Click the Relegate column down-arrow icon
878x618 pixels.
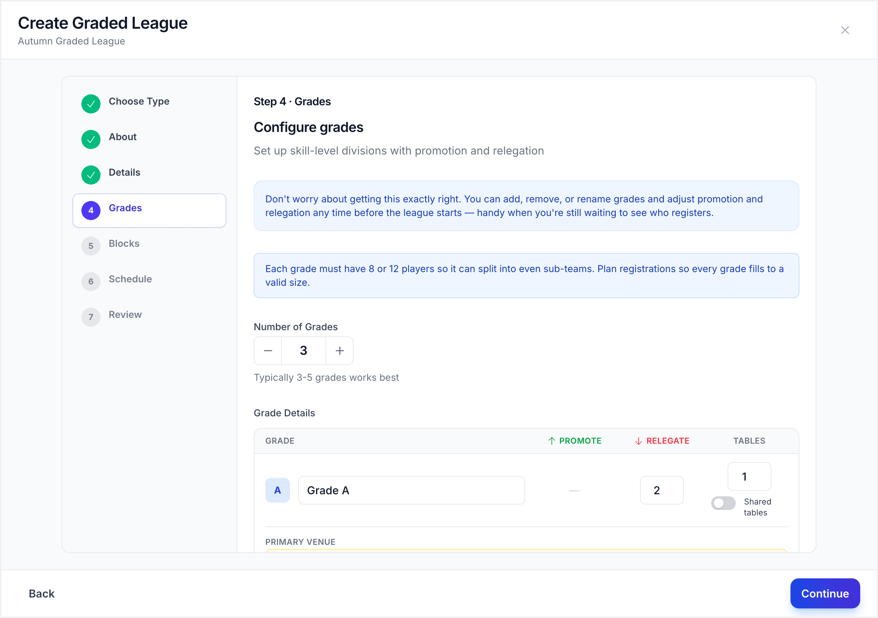click(638, 441)
